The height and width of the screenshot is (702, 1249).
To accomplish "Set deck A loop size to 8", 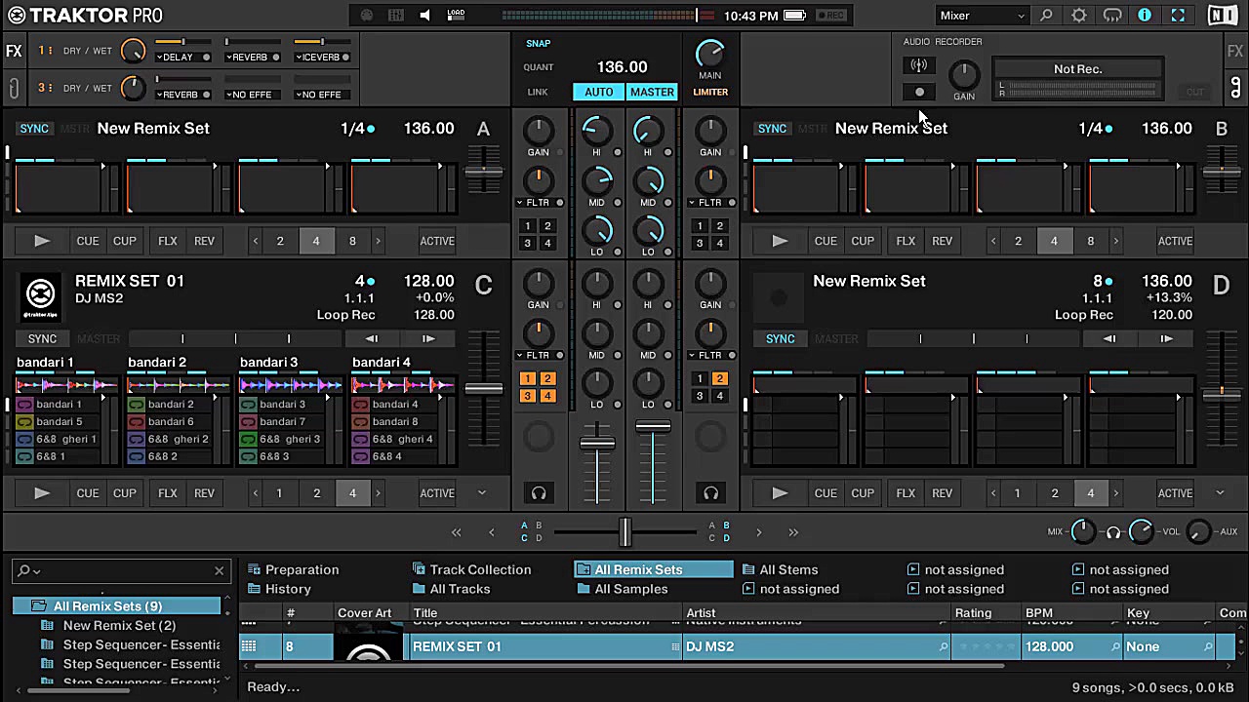I will (x=352, y=241).
